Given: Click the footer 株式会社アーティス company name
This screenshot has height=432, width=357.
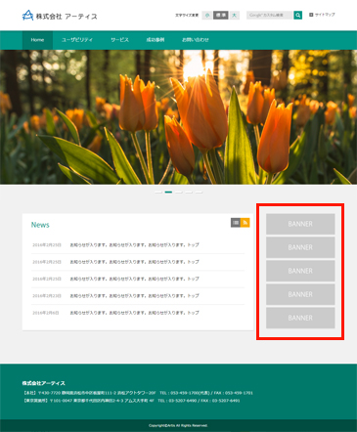Looking at the screenshot, I should [44, 383].
